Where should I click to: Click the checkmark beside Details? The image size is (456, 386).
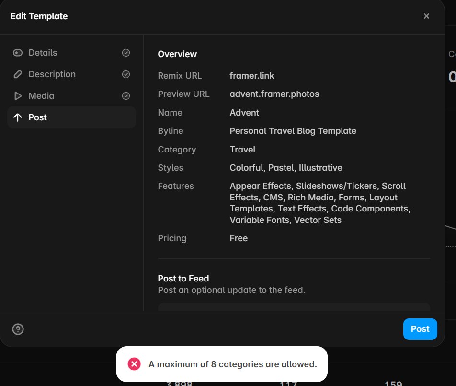126,53
